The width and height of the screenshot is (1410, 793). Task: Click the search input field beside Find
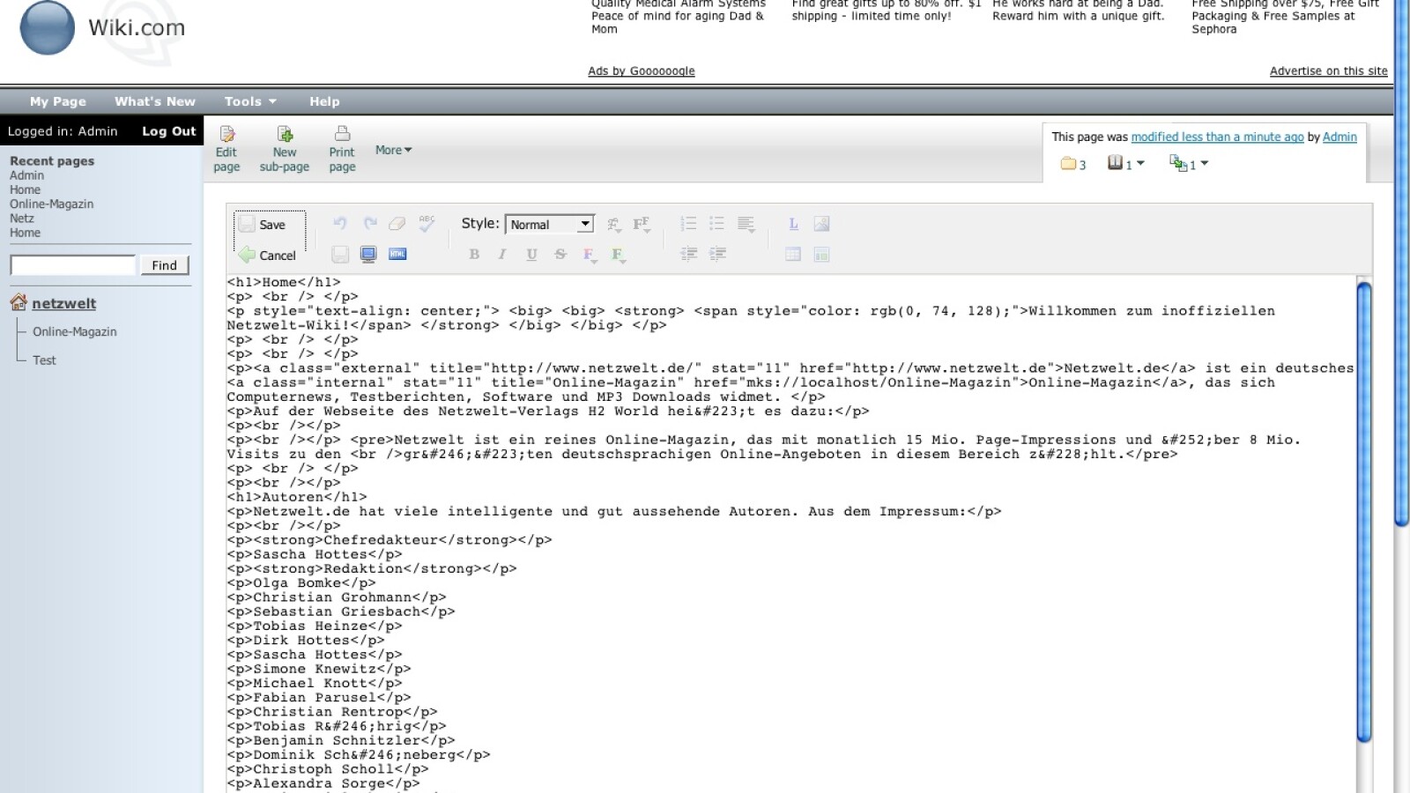pos(73,265)
